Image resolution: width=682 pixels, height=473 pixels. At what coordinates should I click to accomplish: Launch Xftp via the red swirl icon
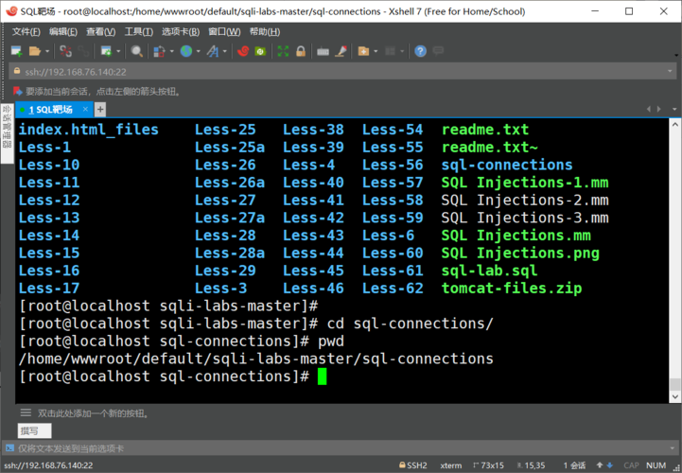[x=243, y=51]
